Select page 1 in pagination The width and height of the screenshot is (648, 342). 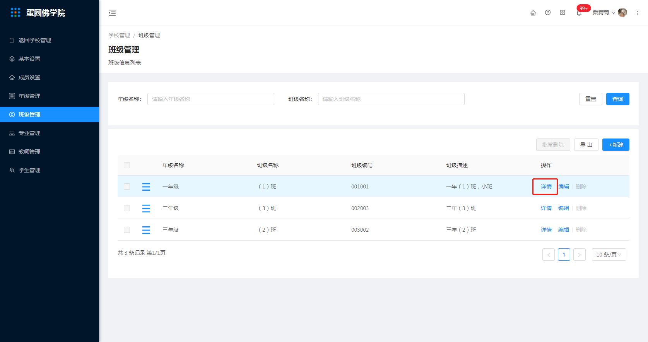[x=564, y=255]
